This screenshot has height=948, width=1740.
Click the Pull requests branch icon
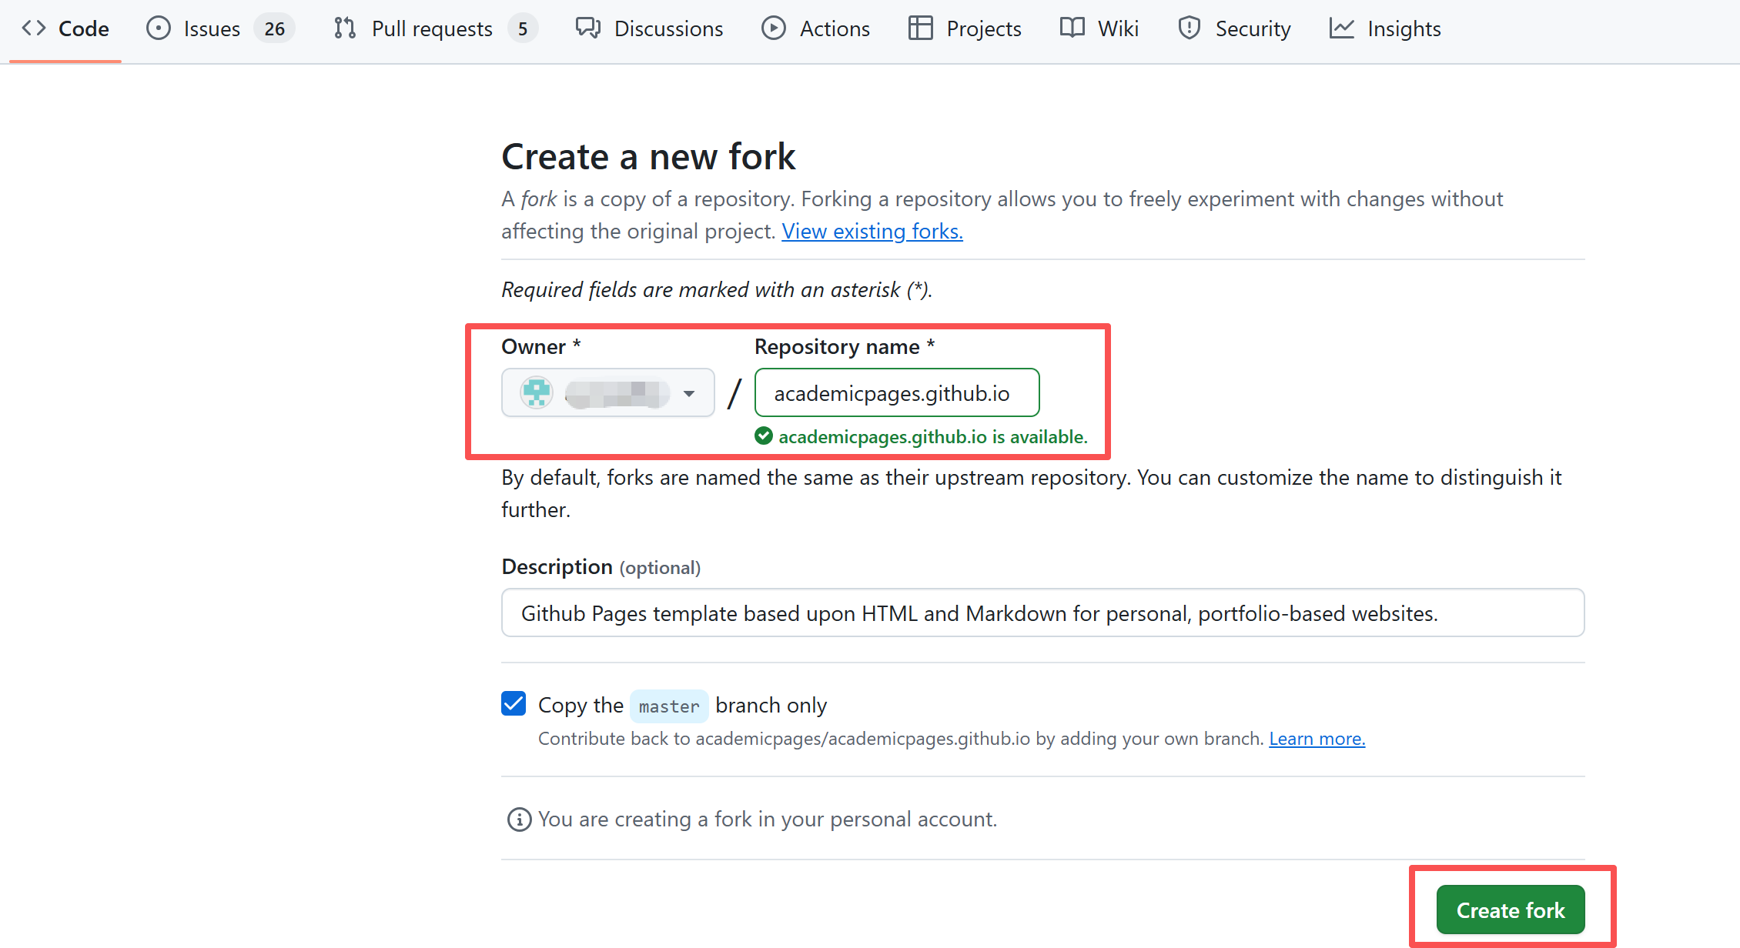pyautogui.click(x=344, y=28)
